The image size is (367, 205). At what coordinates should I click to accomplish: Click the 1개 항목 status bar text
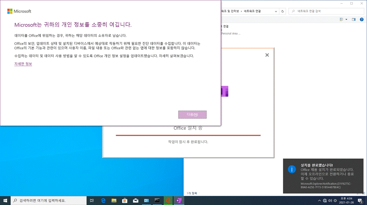[x=192, y=193]
